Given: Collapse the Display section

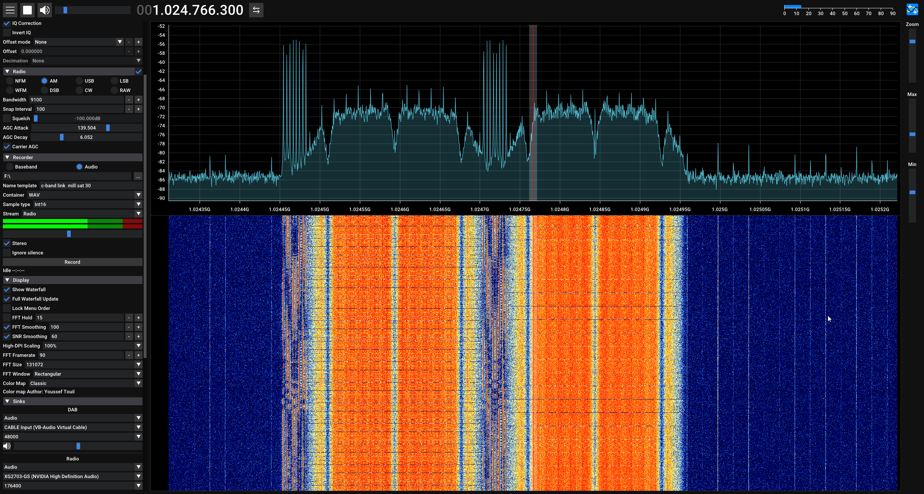Looking at the screenshot, I should coord(7,280).
